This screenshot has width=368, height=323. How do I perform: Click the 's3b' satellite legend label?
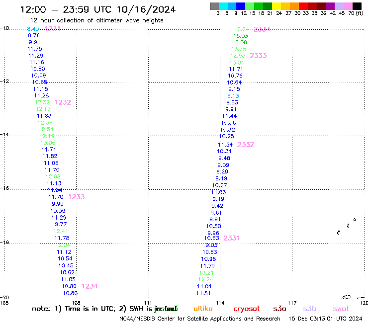(x=309, y=309)
